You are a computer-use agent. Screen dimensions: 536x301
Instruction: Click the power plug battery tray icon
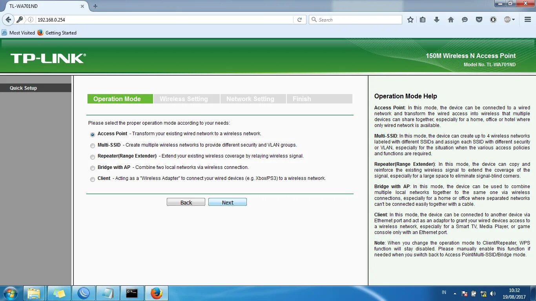(474, 293)
